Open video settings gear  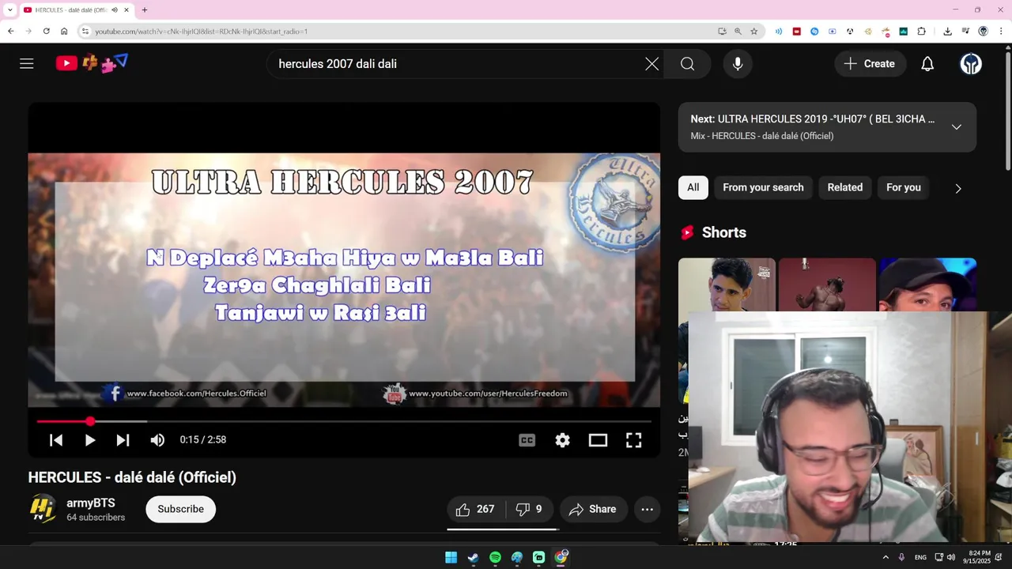click(x=562, y=440)
